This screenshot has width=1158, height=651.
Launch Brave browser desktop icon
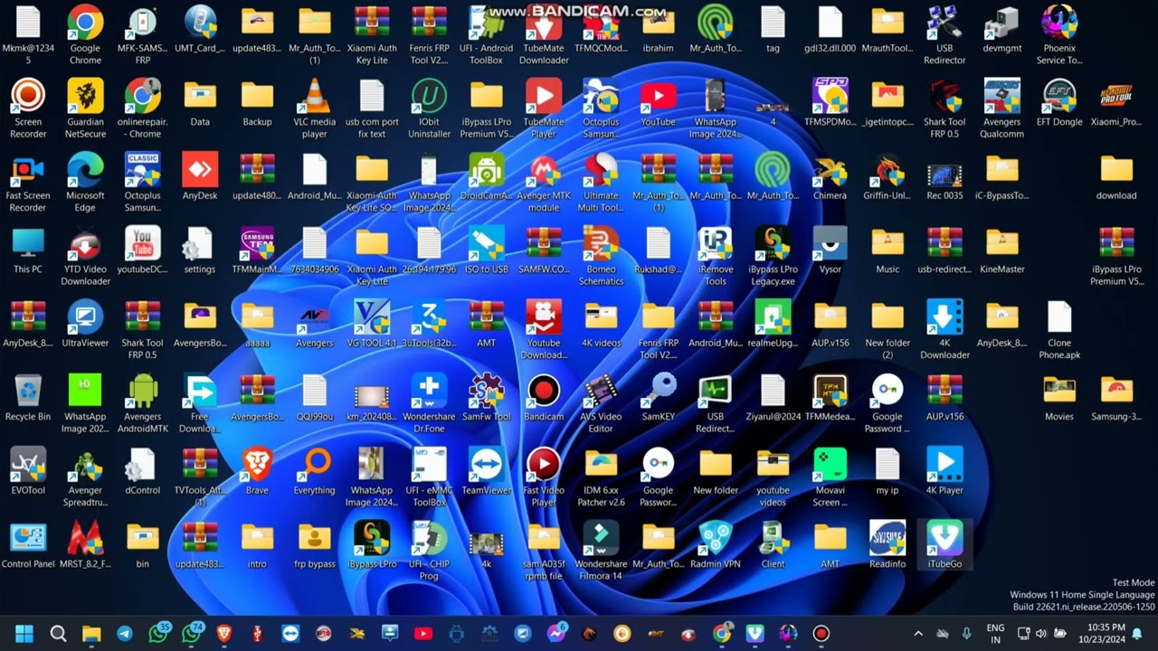tap(257, 472)
